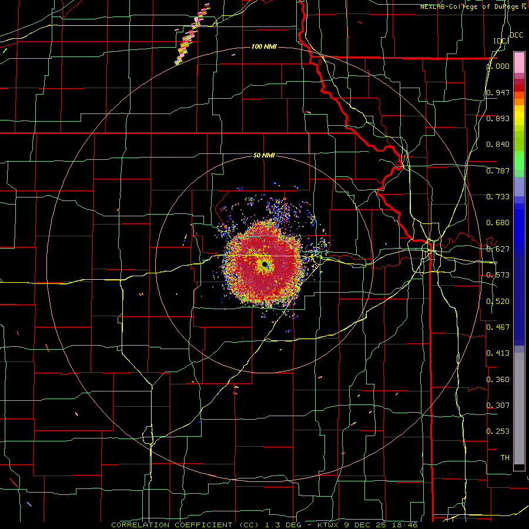Click the 1.000 scale value

point(498,66)
